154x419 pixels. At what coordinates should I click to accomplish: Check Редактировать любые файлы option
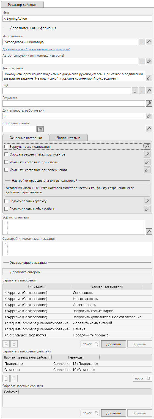(7, 209)
